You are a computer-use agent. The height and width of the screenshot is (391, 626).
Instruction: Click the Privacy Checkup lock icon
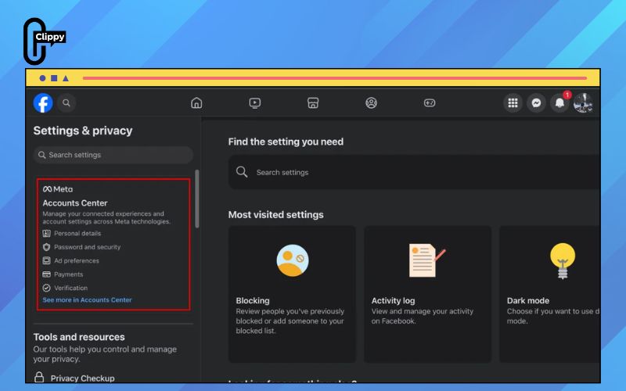pos(39,377)
